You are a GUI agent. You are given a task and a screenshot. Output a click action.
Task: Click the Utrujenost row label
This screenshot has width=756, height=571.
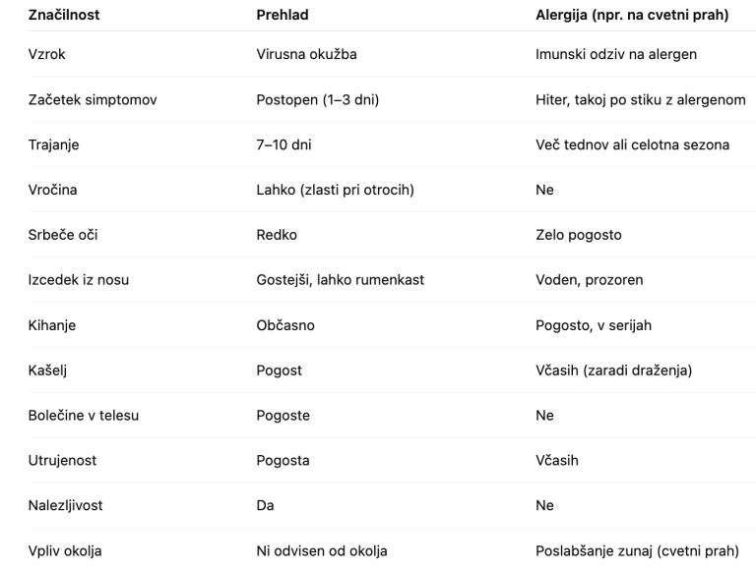tap(63, 461)
